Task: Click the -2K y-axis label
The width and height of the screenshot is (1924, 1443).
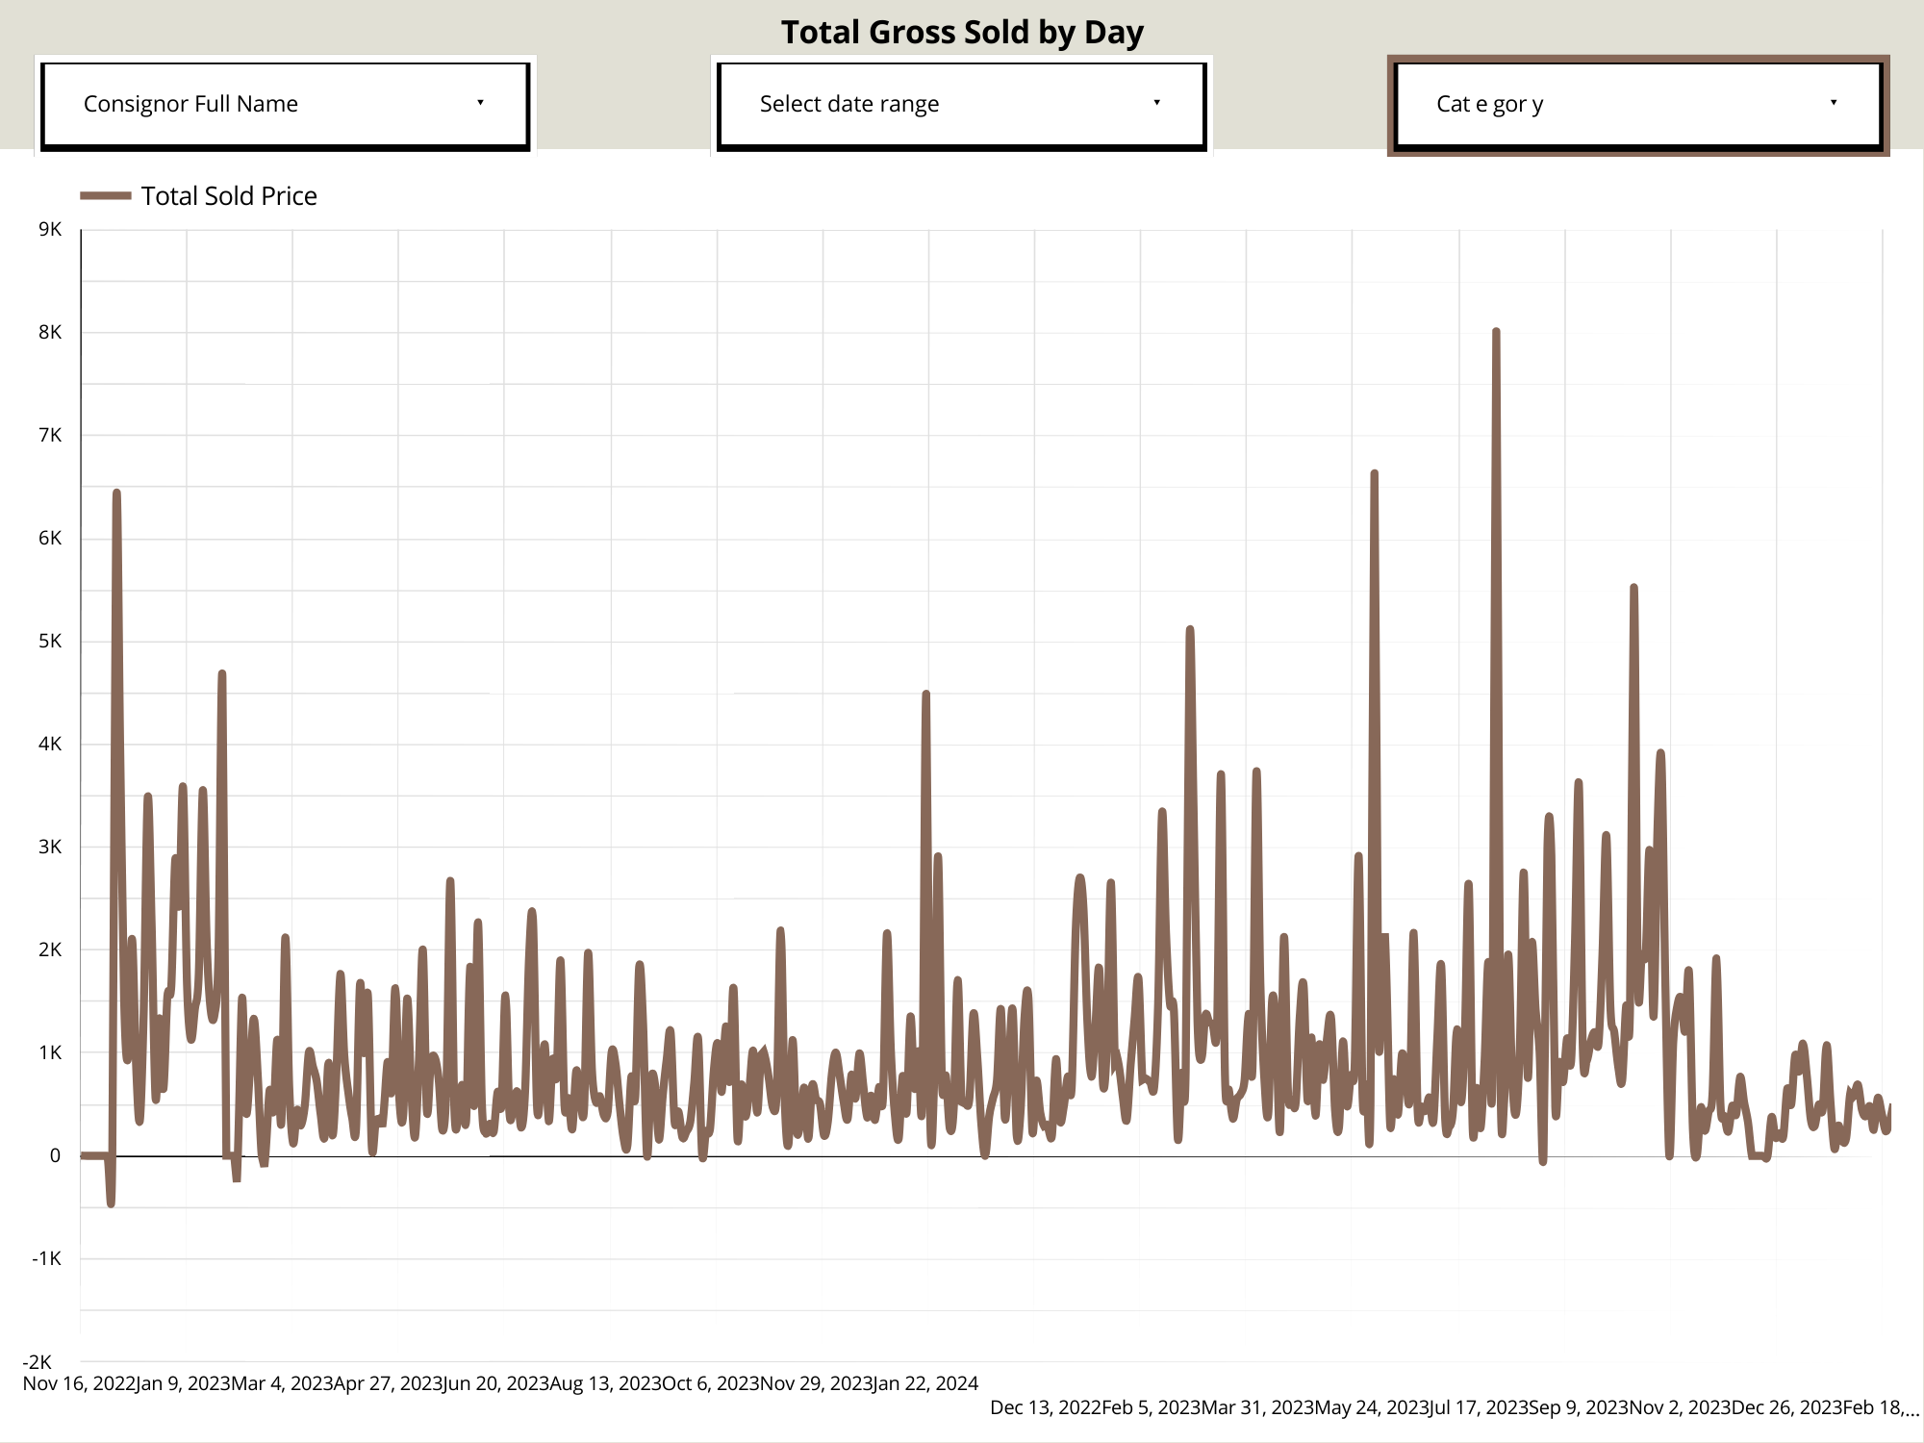Action: point(38,1361)
